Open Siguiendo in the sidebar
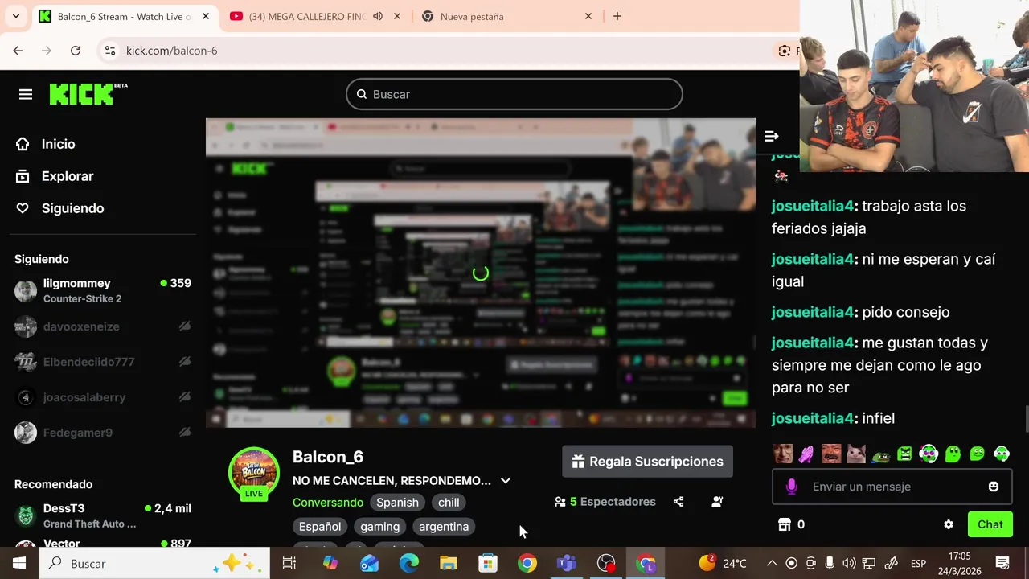The image size is (1029, 579). point(72,208)
